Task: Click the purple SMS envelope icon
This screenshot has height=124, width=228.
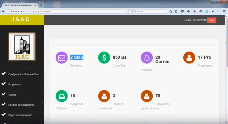Action: click(x=62, y=58)
